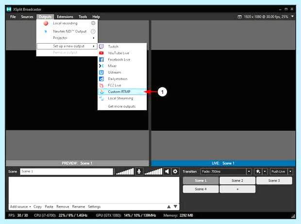Click the Memory 2292 MB status
The image size is (301, 224).
point(178,215)
